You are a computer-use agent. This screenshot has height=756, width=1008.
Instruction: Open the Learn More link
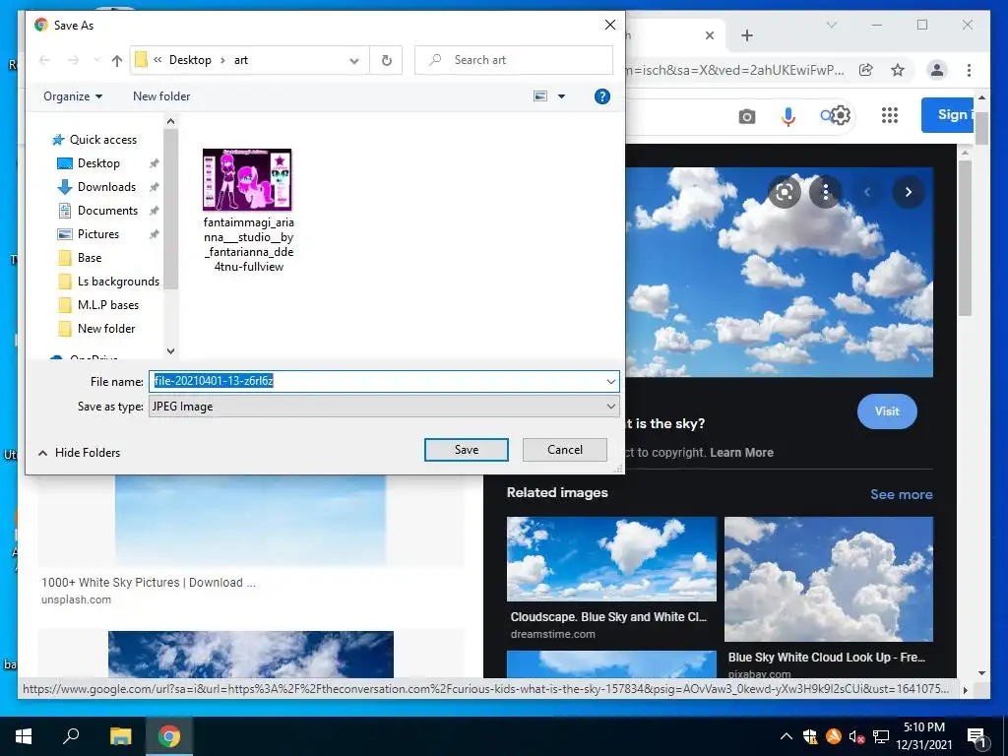pos(741,453)
